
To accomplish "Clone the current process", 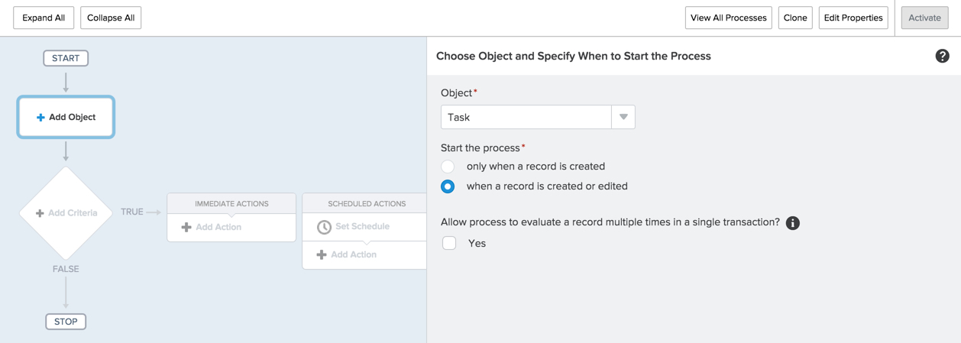I will (x=794, y=18).
